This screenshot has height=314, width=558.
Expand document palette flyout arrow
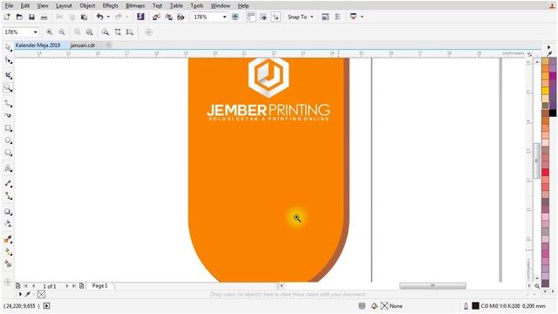click(20, 295)
